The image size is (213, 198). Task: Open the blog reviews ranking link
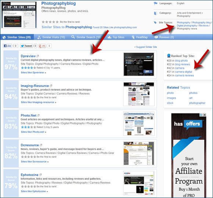183,64
